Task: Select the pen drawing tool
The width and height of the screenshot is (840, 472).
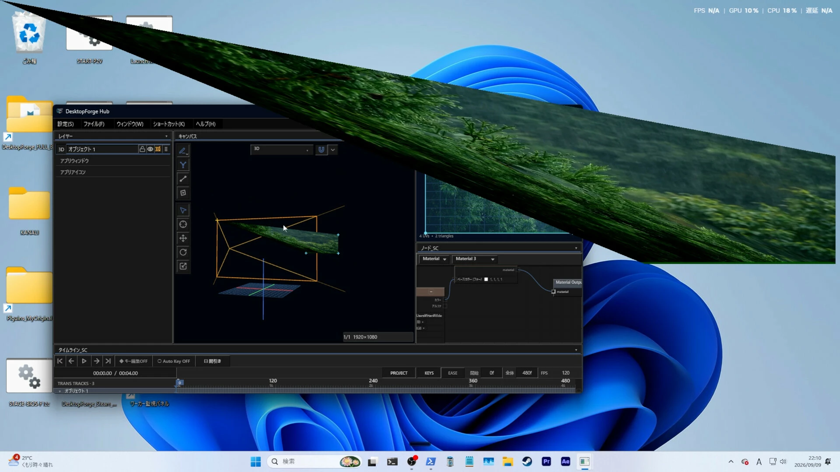Action: pyautogui.click(x=183, y=151)
